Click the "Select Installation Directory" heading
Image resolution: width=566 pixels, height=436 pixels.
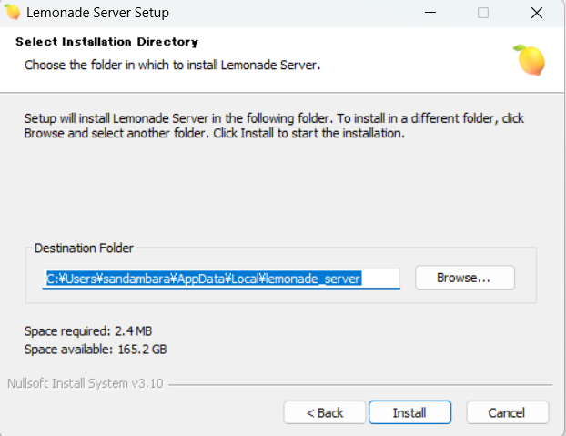pos(106,42)
